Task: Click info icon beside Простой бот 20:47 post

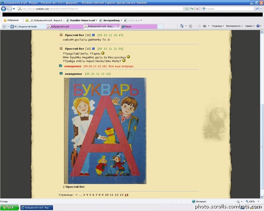Action: pos(93,35)
